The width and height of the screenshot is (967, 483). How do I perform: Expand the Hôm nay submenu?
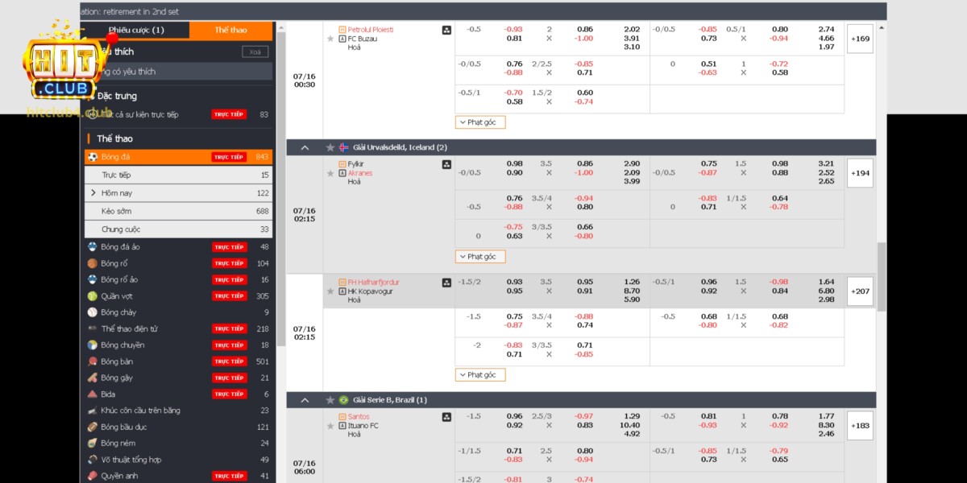(93, 193)
